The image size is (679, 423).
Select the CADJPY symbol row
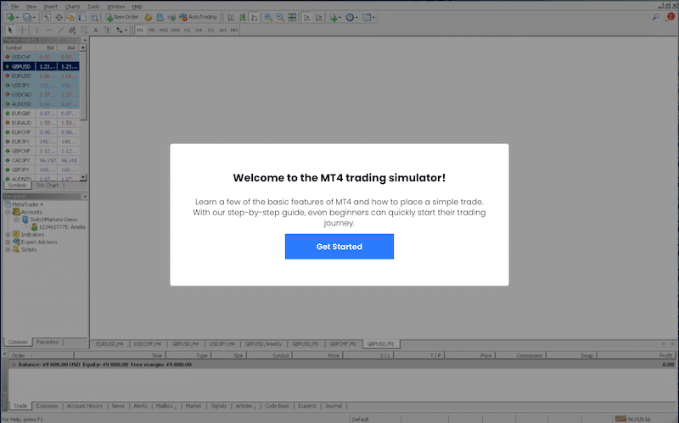click(41, 160)
